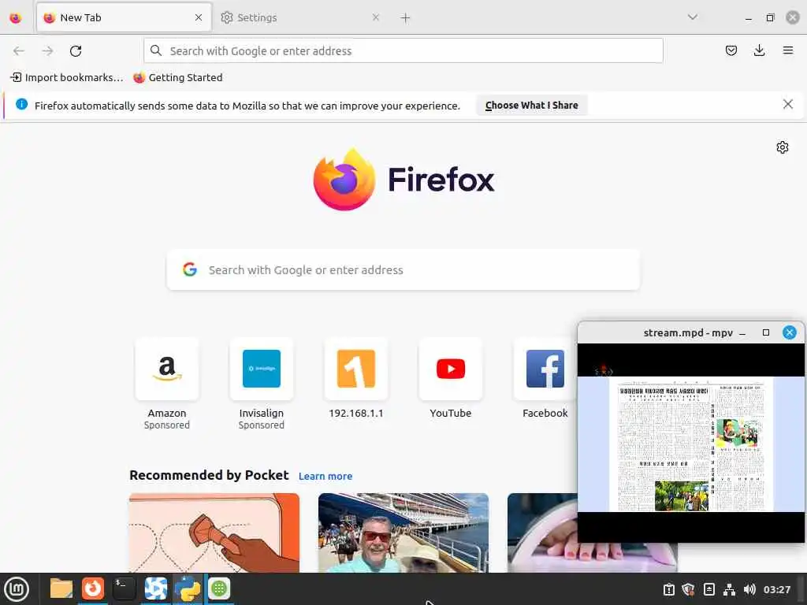Viewport: 807px width, 605px height.
Task: Open the volume speaker tray icon
Action: (749, 589)
